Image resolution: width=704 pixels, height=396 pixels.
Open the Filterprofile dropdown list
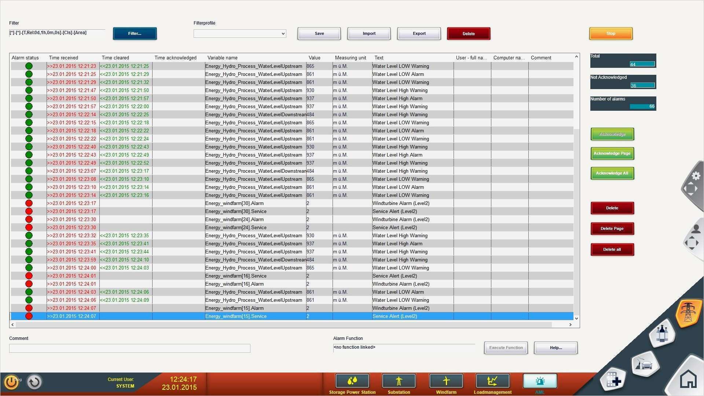(x=283, y=33)
